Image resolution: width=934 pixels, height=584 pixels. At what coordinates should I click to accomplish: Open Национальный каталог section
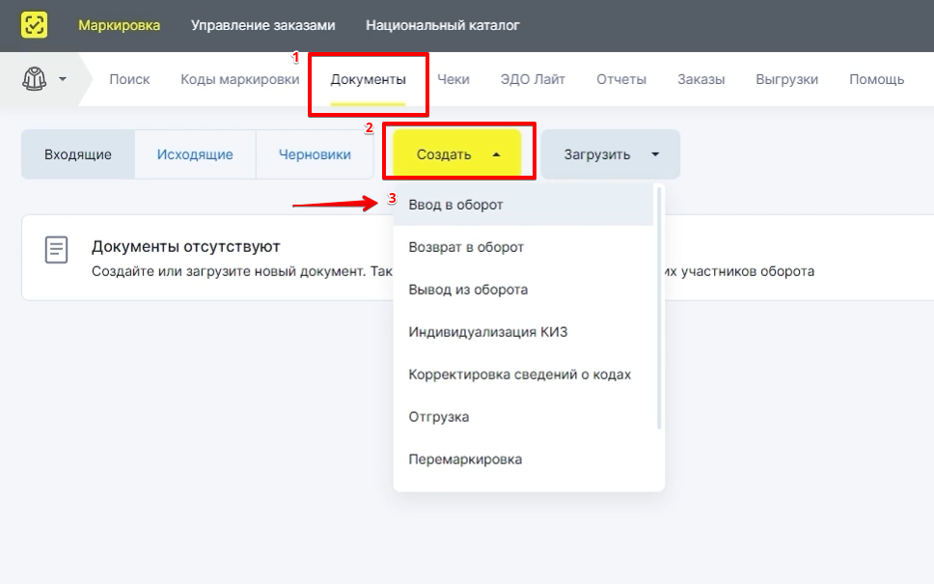[443, 25]
